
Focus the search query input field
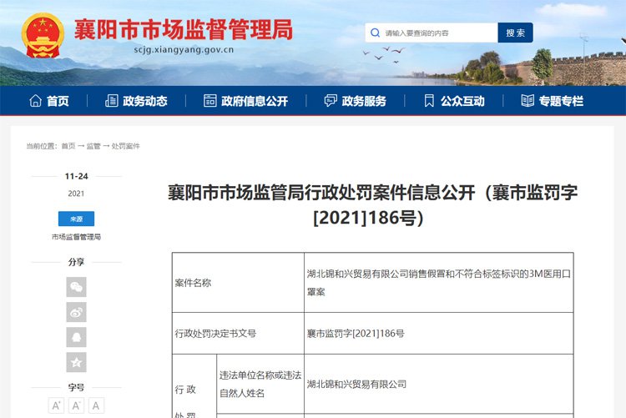pos(438,33)
